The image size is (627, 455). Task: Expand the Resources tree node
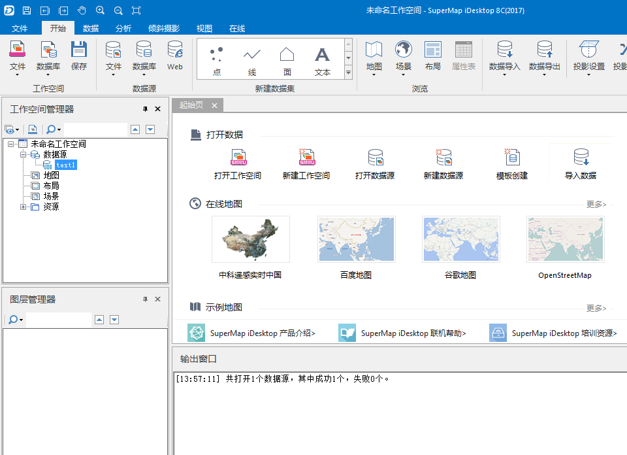24,207
